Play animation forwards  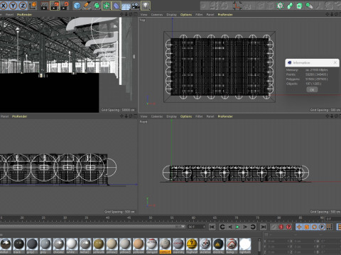tap(237, 227)
